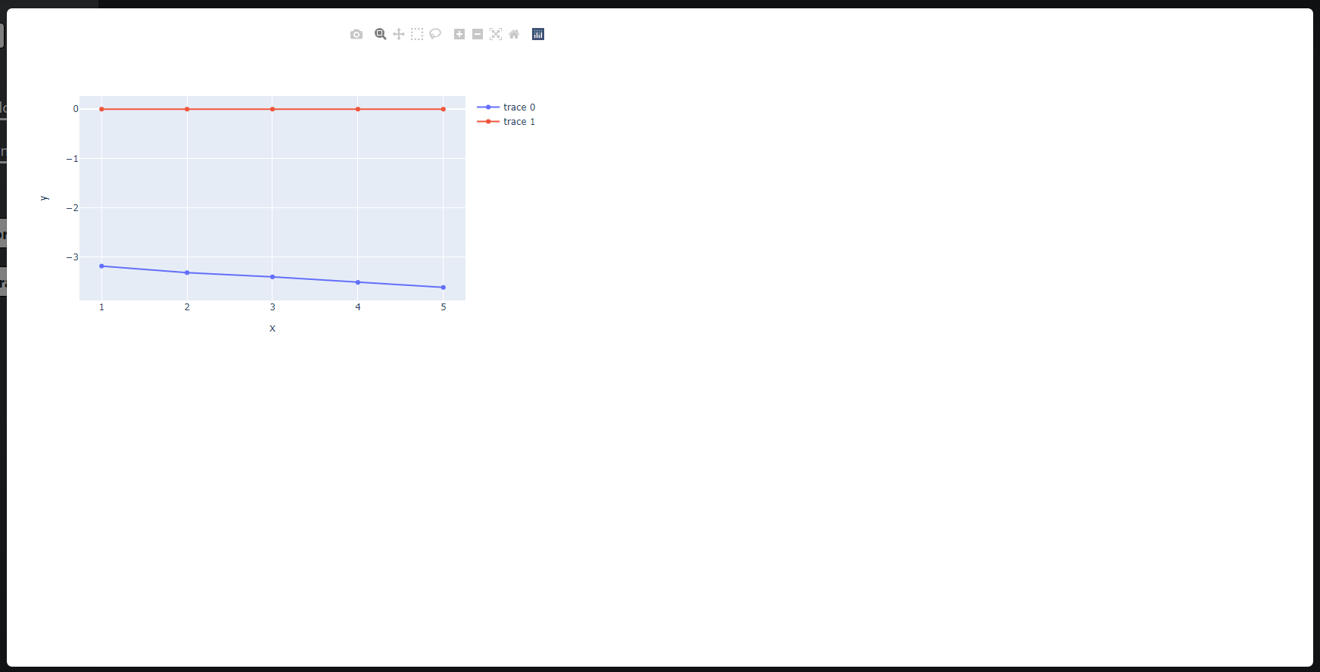Reset axes with home icon

point(514,34)
